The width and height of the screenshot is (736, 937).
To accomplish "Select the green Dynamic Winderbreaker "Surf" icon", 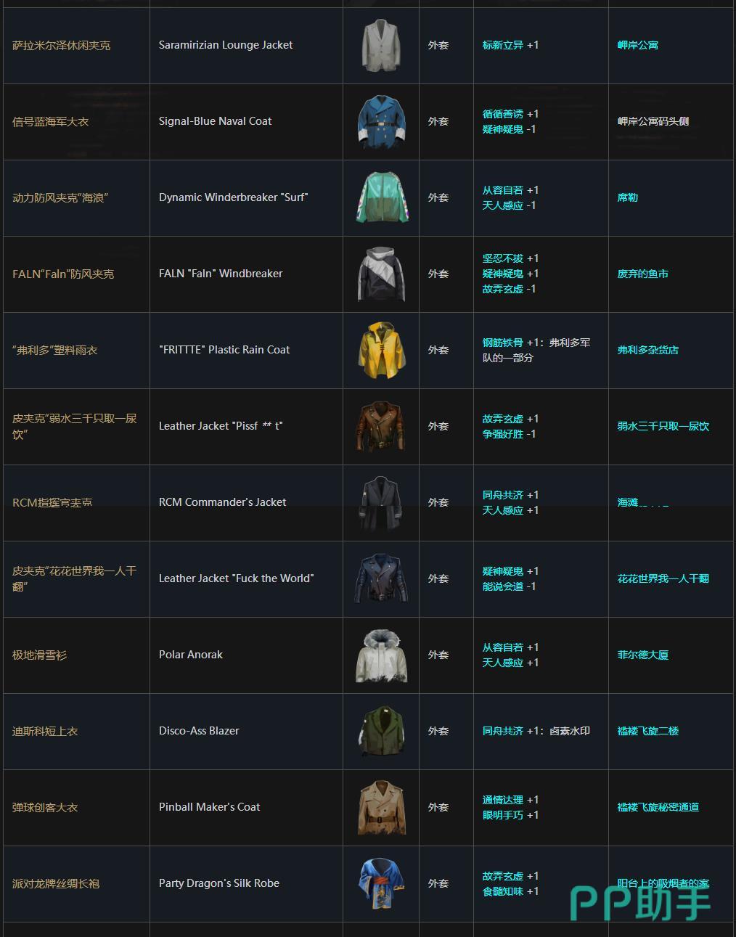I will coord(381,198).
